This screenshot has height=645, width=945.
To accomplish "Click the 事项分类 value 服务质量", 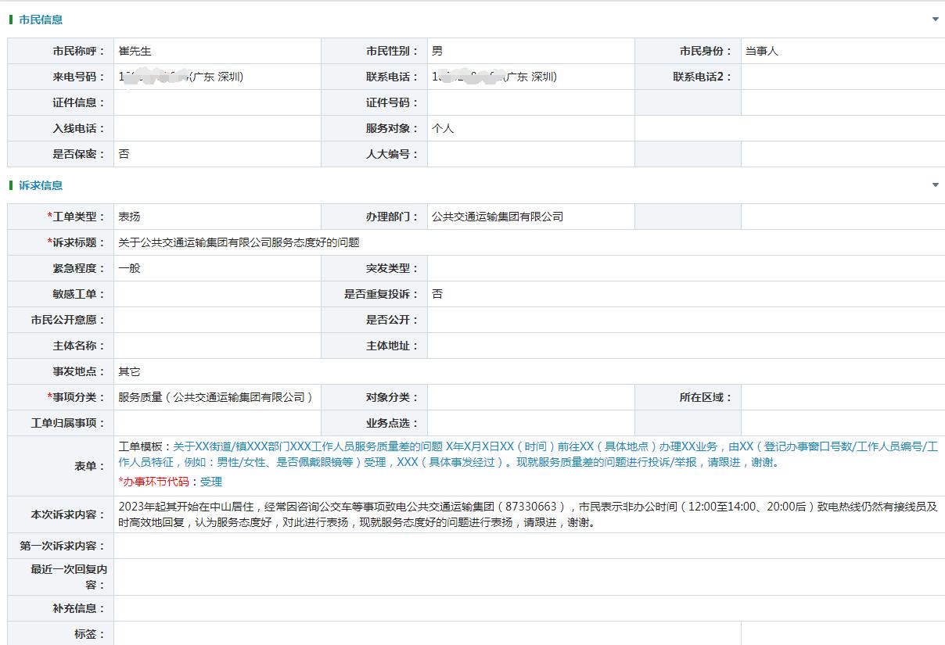I will (x=215, y=397).
